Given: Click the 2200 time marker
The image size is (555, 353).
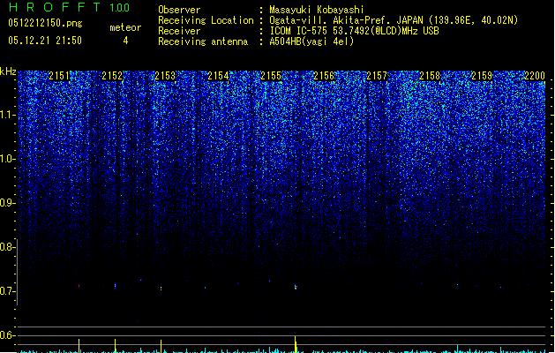Looking at the screenshot, I should click(535, 75).
